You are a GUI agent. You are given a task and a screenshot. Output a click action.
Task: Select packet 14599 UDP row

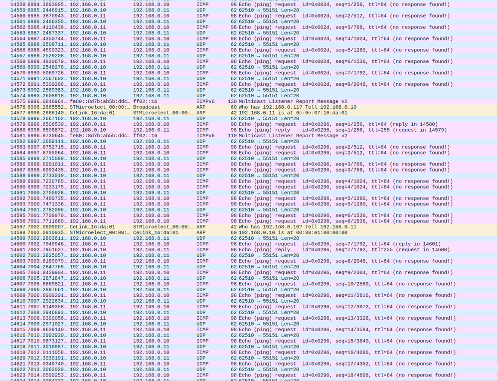(249, 239)
